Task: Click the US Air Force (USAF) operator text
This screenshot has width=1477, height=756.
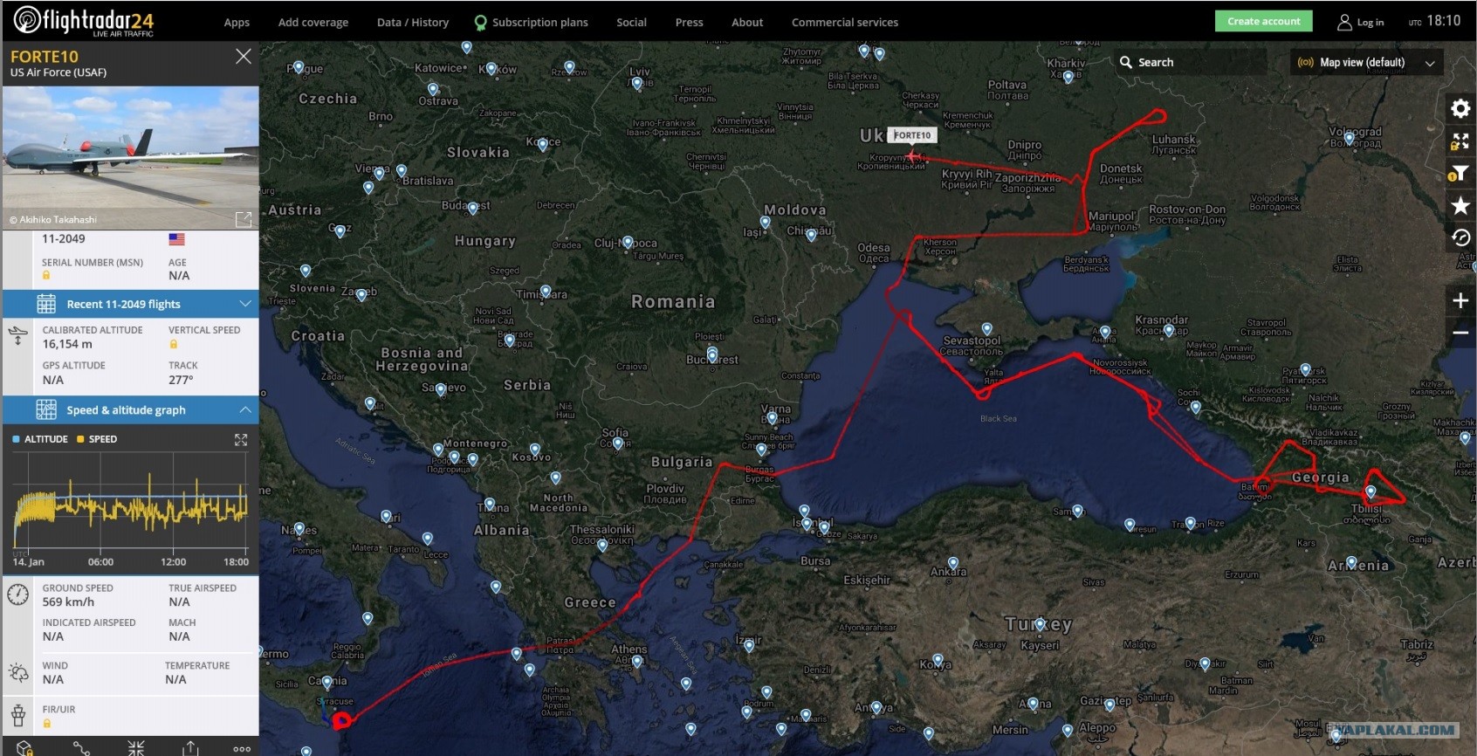Action: (58, 72)
